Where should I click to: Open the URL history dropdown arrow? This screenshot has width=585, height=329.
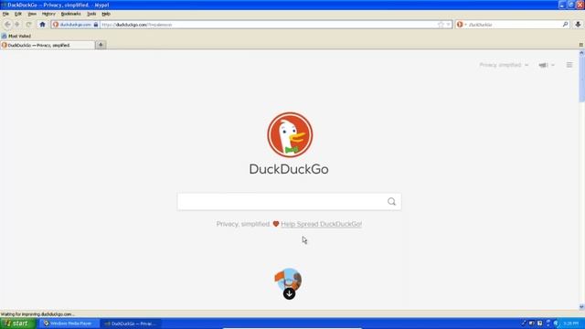(x=448, y=25)
